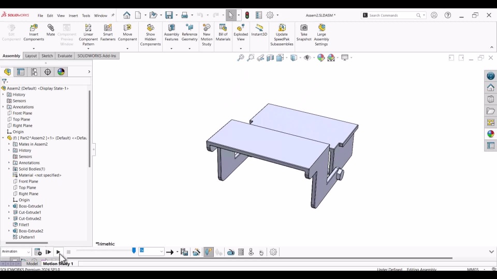Click the Insert Components tool
The image size is (497, 279).
(34, 33)
